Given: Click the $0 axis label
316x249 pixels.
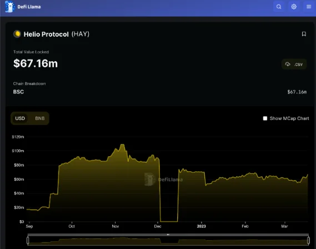Looking at the screenshot, I should 22,222.
